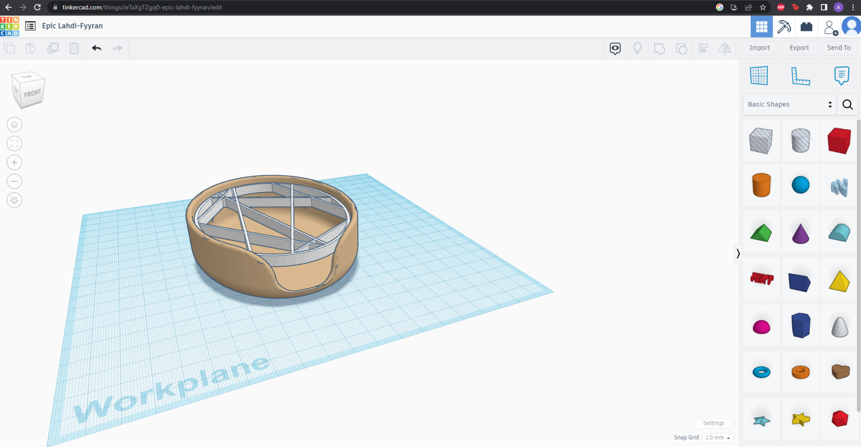Pick the gray Paraboloid shape
The width and height of the screenshot is (861, 447).
click(x=839, y=327)
